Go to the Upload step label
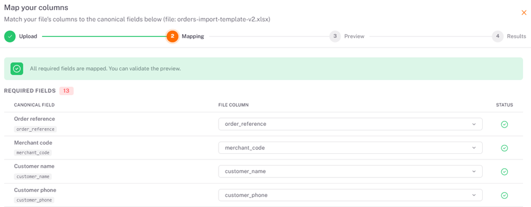 point(28,36)
